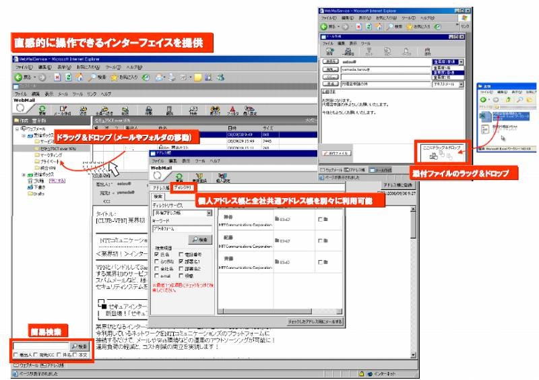Click the padlock icon in the status bar
Image resolution: width=539 pixels, height=380 pixels.
tap(361, 373)
